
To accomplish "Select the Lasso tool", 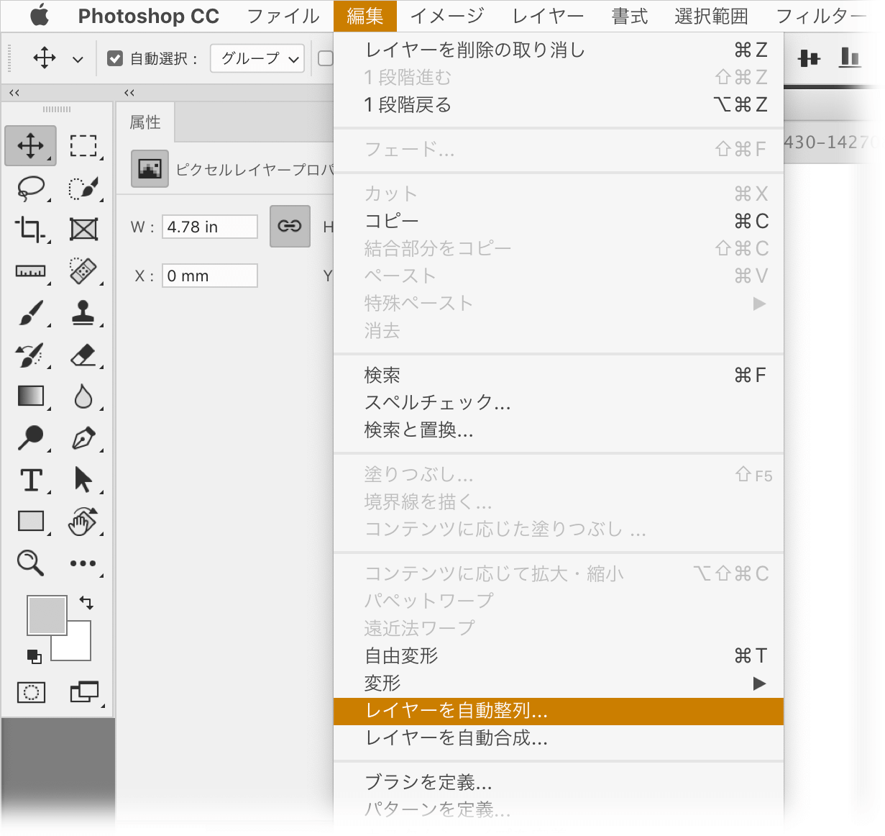I will (31, 188).
